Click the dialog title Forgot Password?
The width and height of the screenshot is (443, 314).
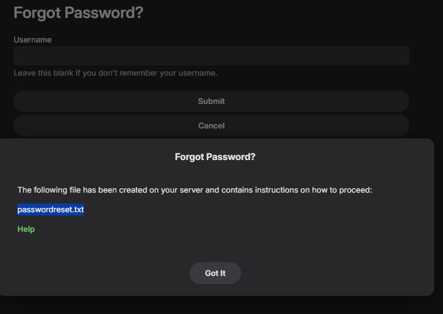click(x=215, y=157)
